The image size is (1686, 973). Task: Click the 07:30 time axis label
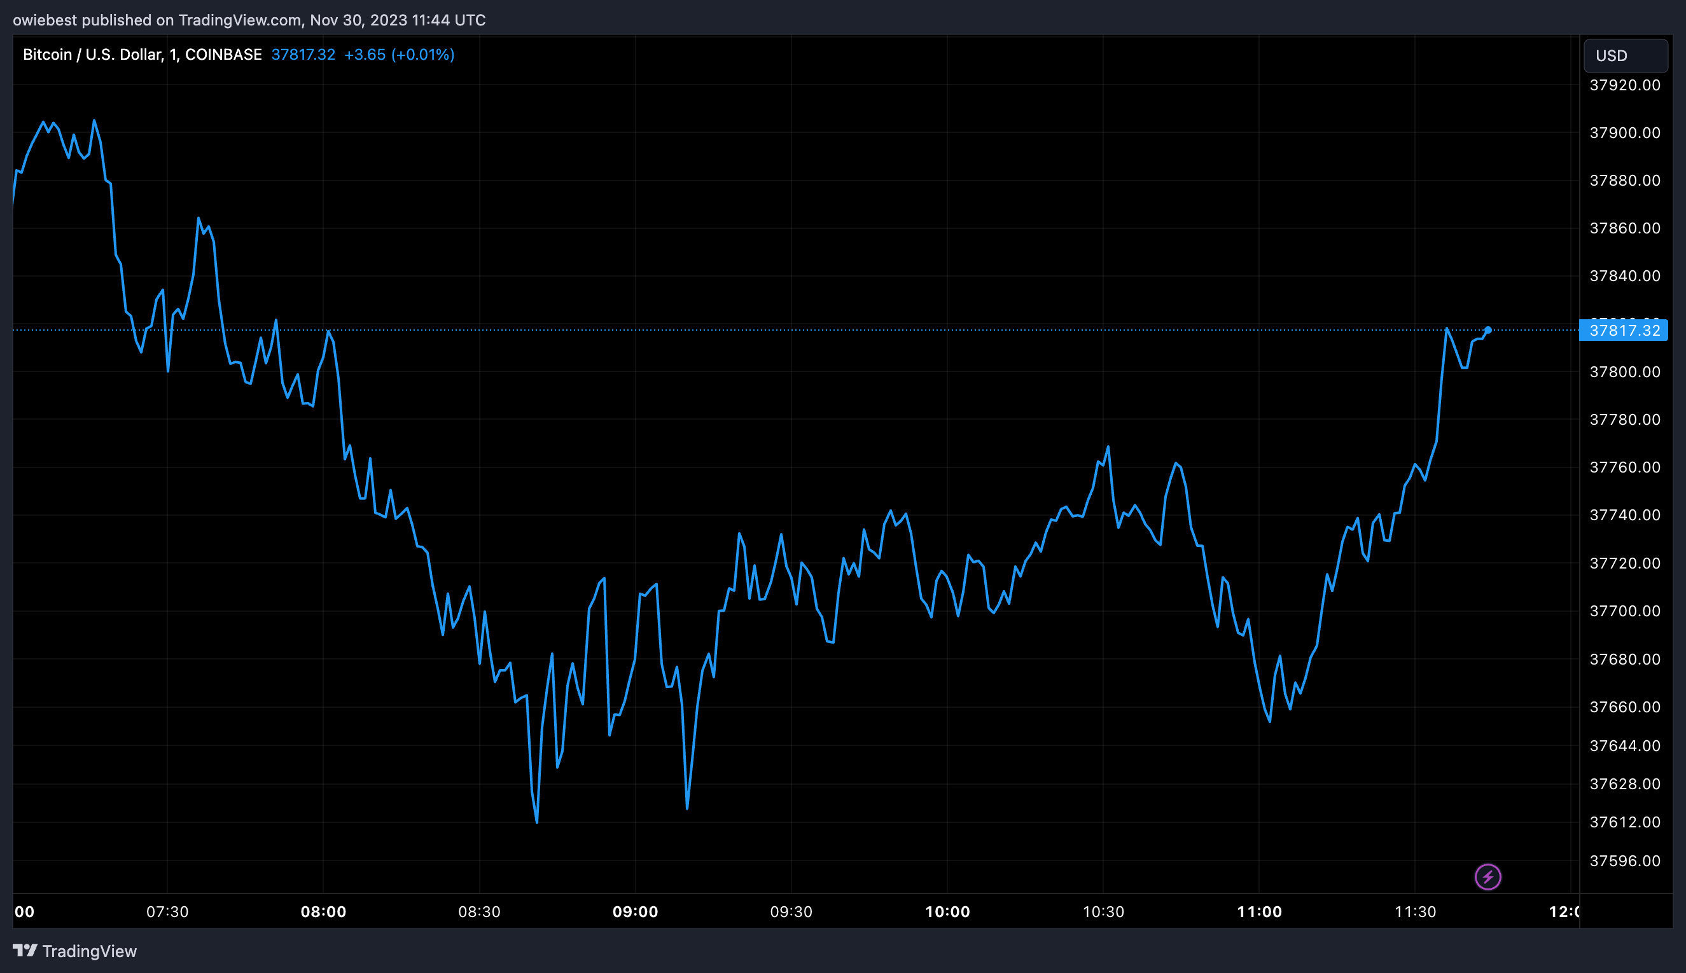coord(167,912)
